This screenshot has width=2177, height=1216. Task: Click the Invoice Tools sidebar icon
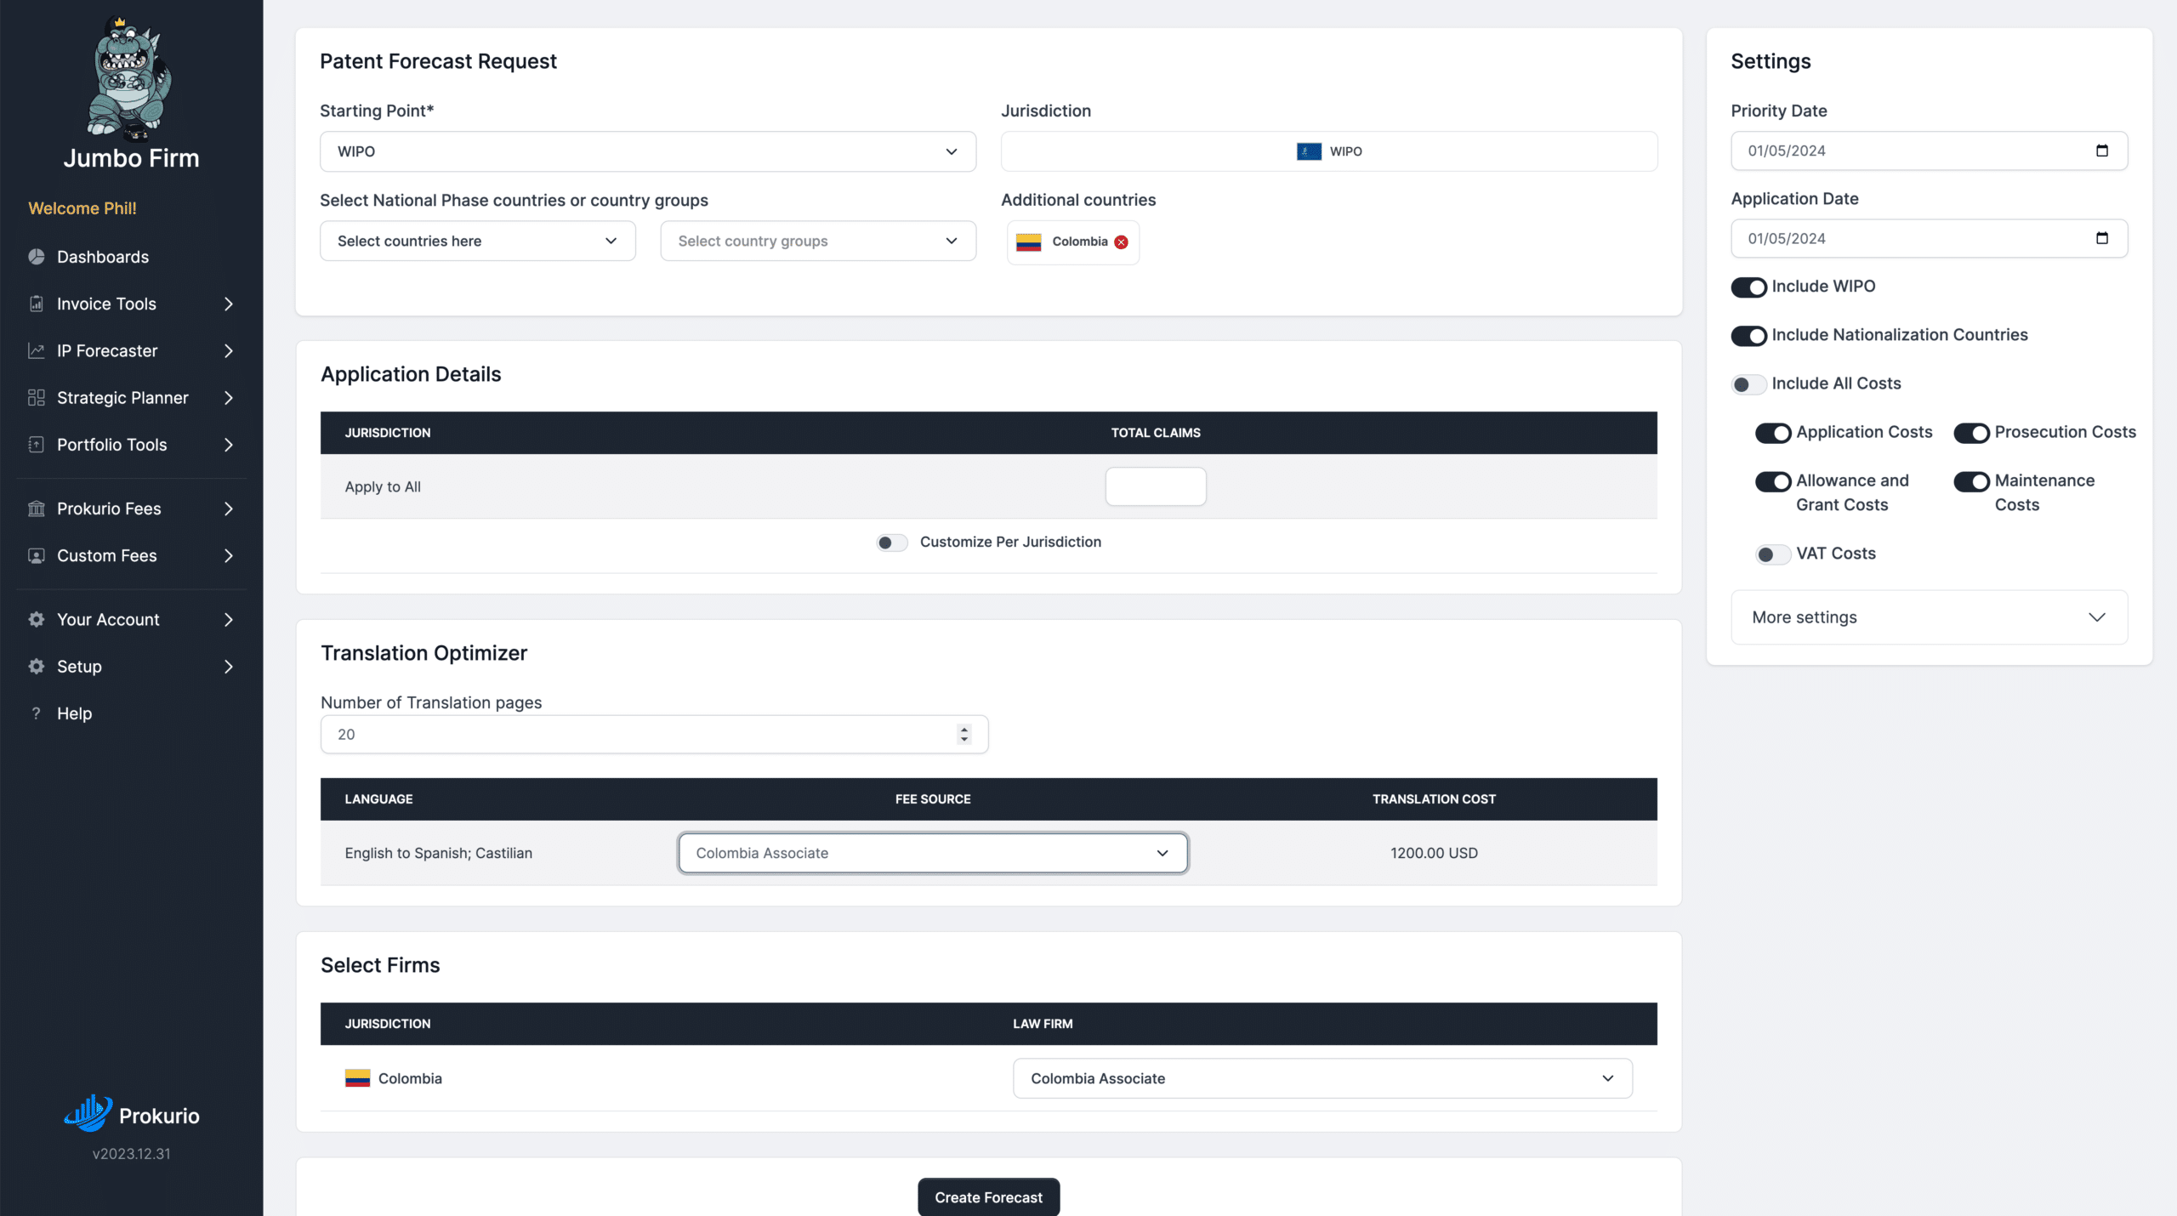pos(36,304)
